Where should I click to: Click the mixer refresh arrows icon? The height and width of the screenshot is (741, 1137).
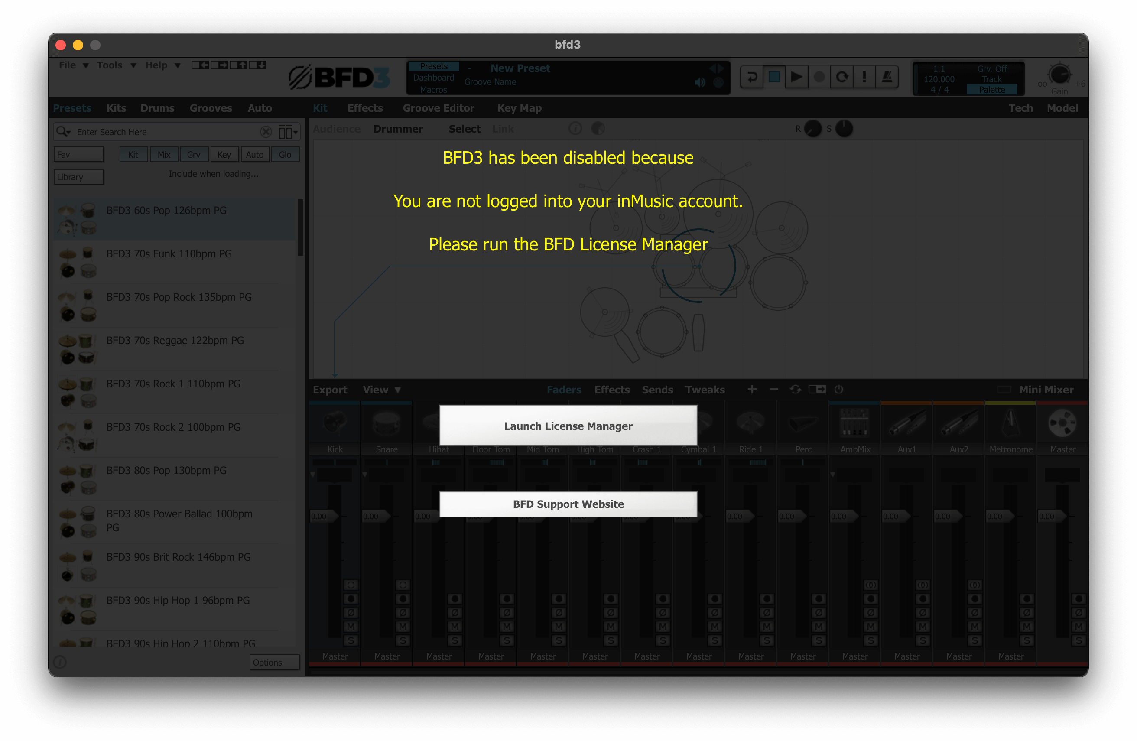tap(796, 390)
